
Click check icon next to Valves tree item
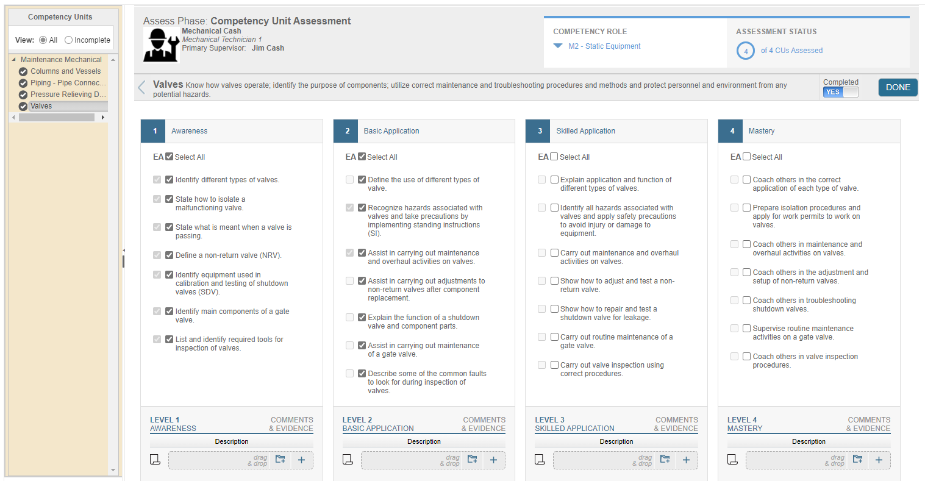pyautogui.click(x=23, y=106)
